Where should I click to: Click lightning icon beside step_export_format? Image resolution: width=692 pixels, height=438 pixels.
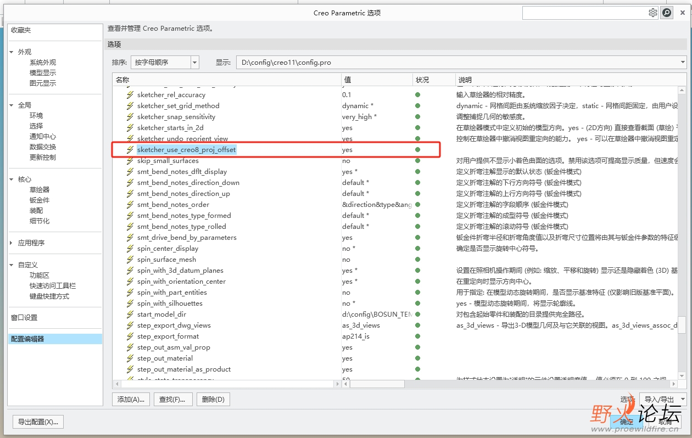pyautogui.click(x=130, y=336)
